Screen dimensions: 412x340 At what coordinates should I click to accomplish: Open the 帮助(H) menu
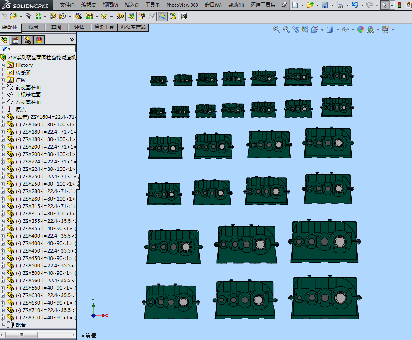(236, 5)
